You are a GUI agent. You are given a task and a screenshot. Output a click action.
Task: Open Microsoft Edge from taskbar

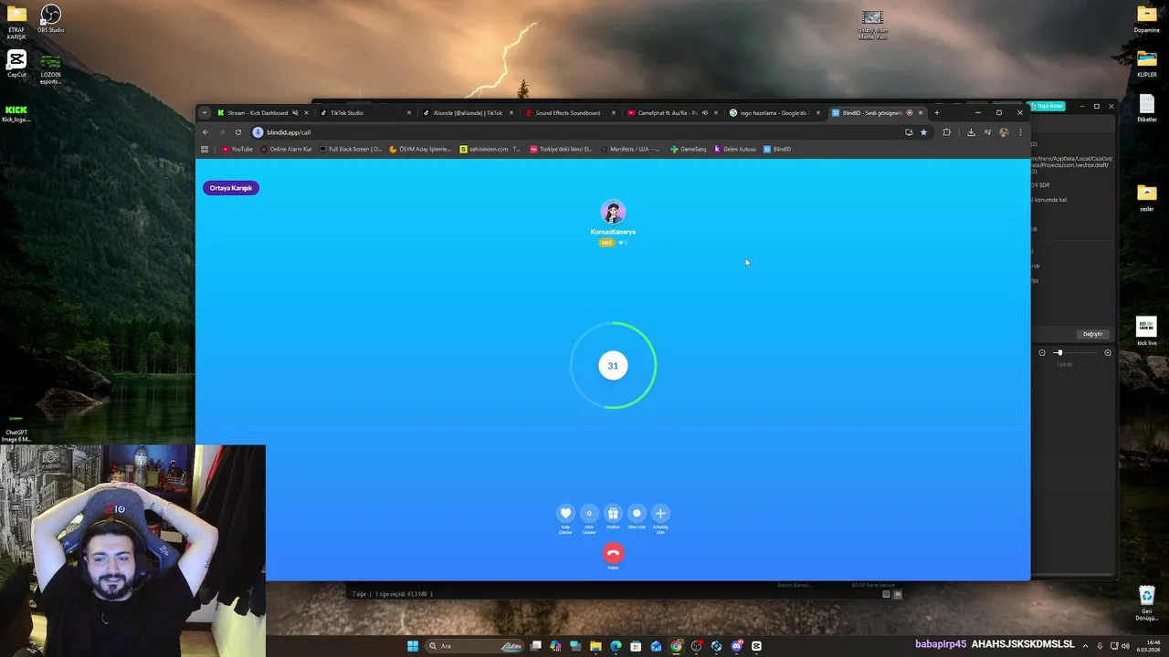click(x=616, y=646)
